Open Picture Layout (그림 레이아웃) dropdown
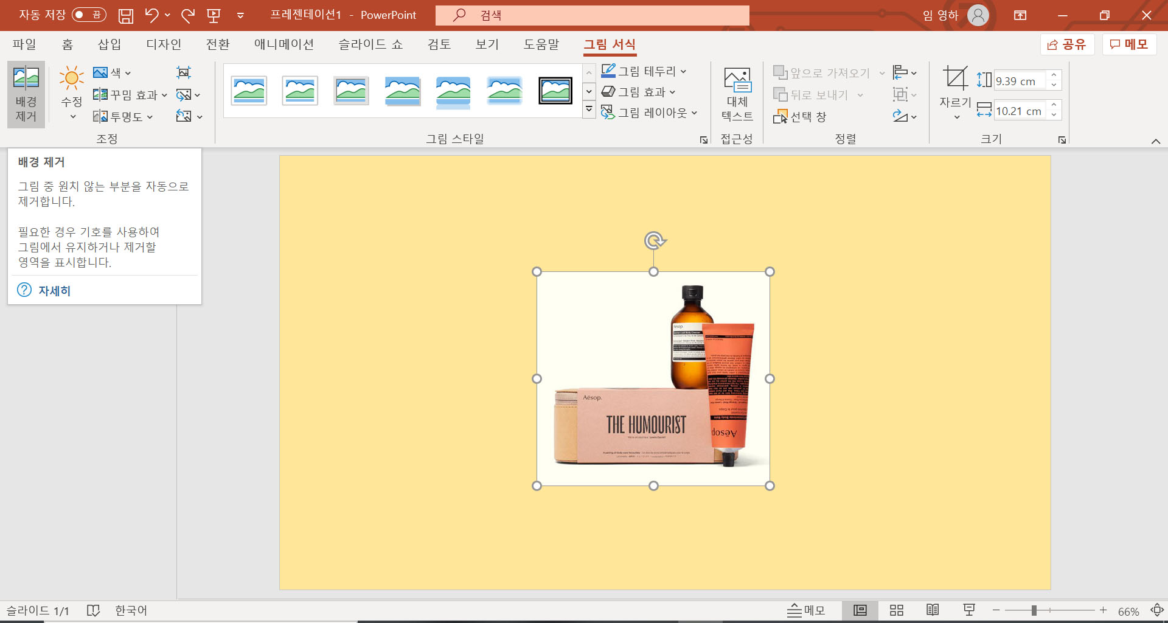This screenshot has height=623, width=1168. click(x=649, y=113)
